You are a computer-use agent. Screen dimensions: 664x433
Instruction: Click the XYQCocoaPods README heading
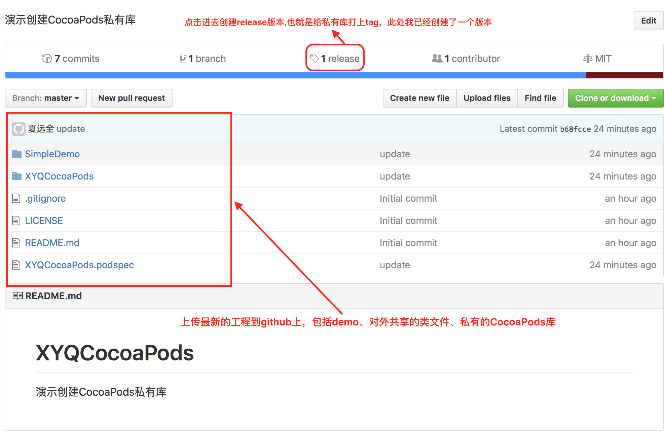[x=115, y=353]
